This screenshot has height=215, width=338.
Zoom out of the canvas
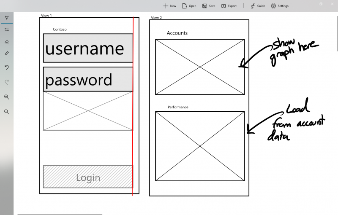click(7, 112)
